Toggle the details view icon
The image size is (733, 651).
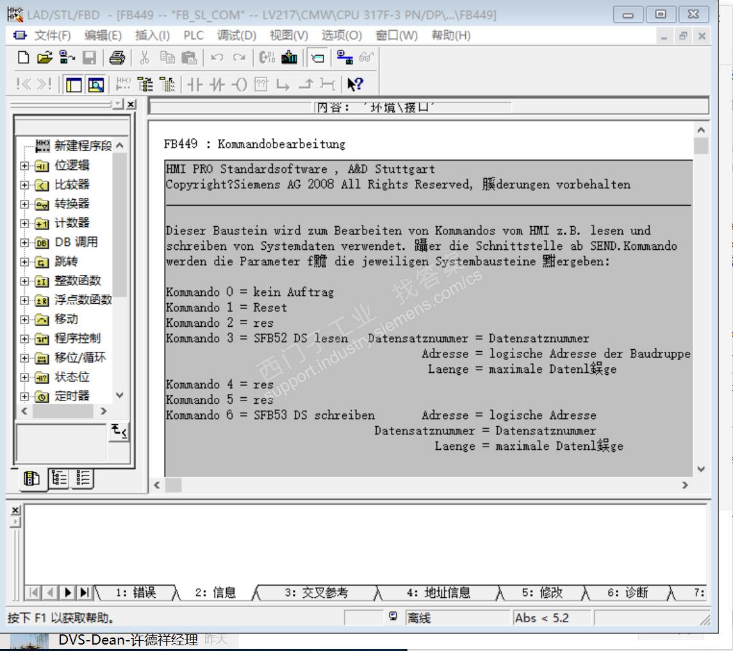96,85
